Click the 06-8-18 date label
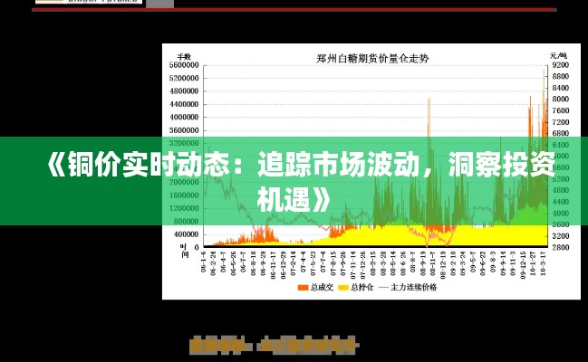The height and width of the screenshot is (362, 588). pyautogui.click(x=254, y=263)
